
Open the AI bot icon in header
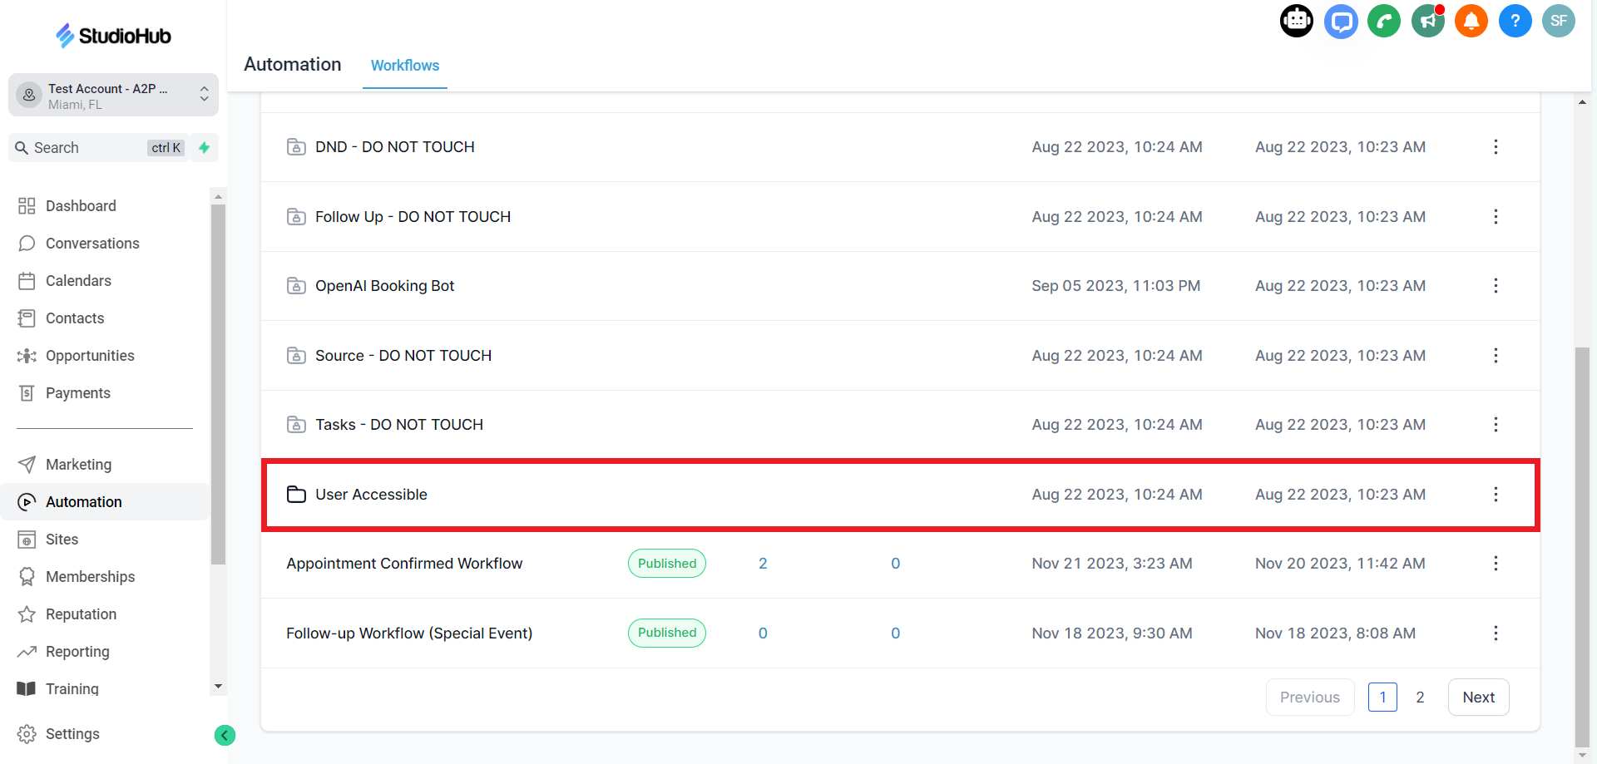(1296, 21)
